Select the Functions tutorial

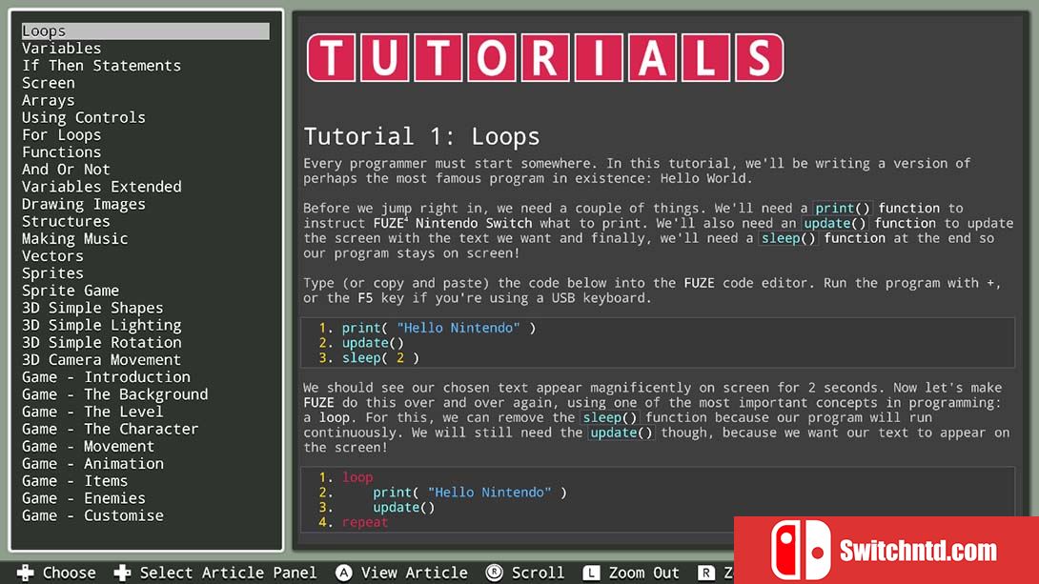point(62,151)
